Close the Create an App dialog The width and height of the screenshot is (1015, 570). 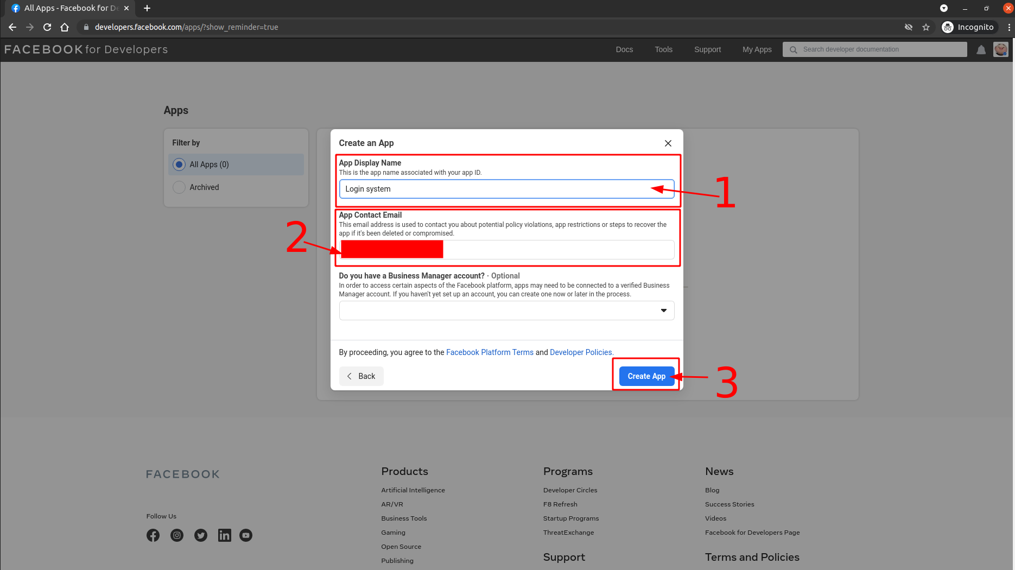point(668,143)
